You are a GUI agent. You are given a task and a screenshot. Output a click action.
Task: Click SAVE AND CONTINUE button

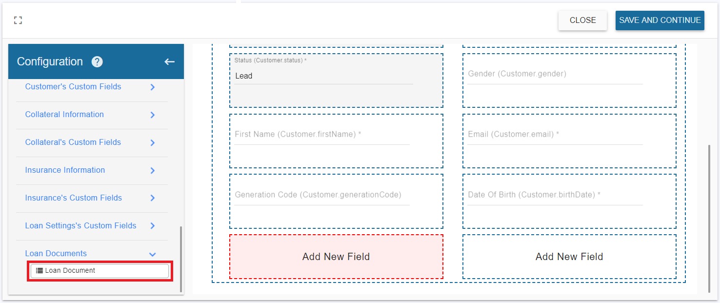pyautogui.click(x=660, y=20)
